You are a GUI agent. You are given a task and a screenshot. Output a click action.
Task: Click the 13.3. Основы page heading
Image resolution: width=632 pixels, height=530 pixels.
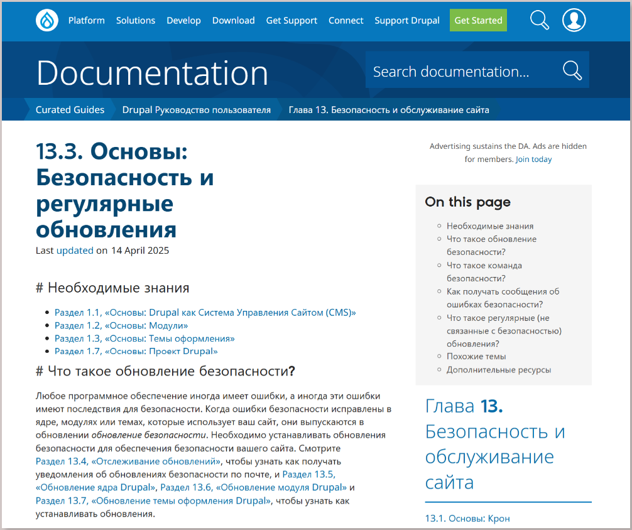(x=124, y=191)
